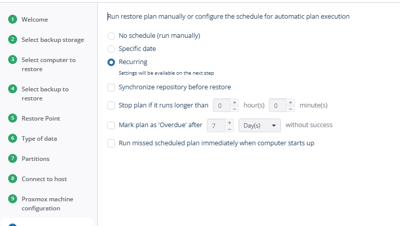Screen dimensions: 400x226
Task: Open the Partitions wizard step
Action: [x=35, y=159]
